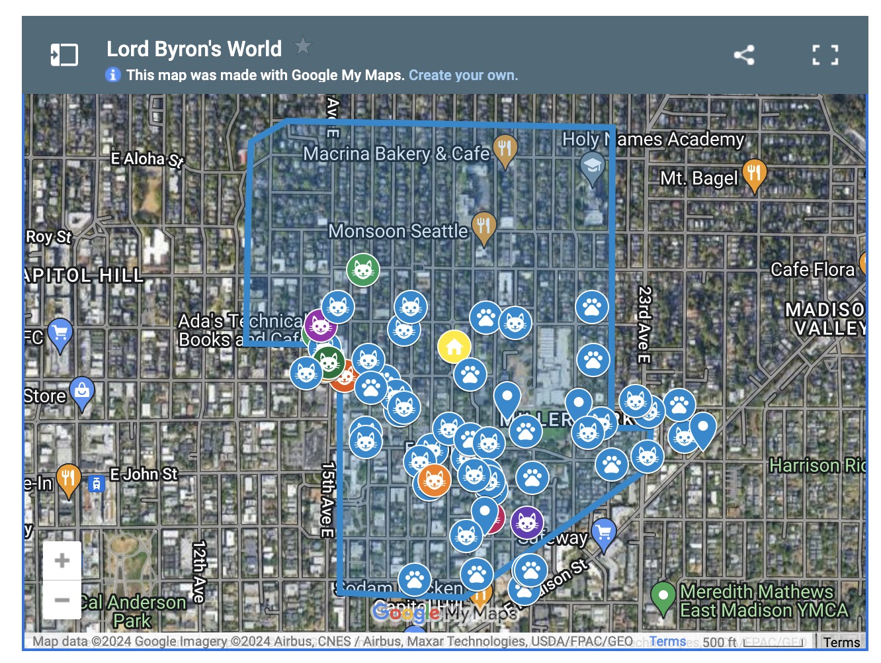
Task: Click the orange cat marker
Action: pos(434,480)
